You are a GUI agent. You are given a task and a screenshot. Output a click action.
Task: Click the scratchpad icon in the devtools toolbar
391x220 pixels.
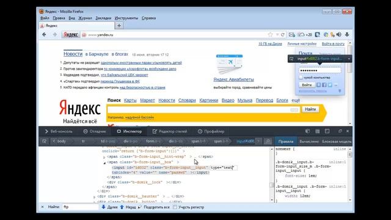coord(318,131)
